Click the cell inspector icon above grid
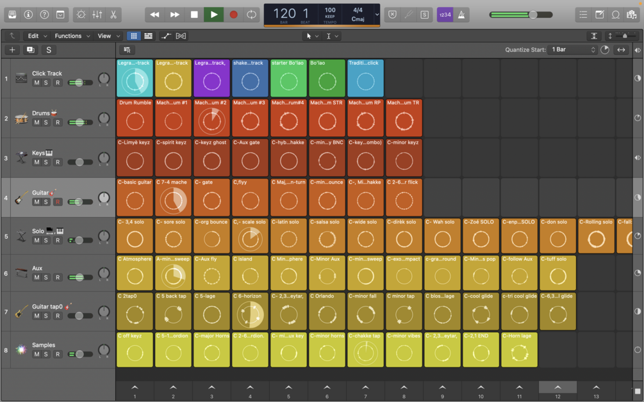This screenshot has height=402, width=644. point(128,50)
